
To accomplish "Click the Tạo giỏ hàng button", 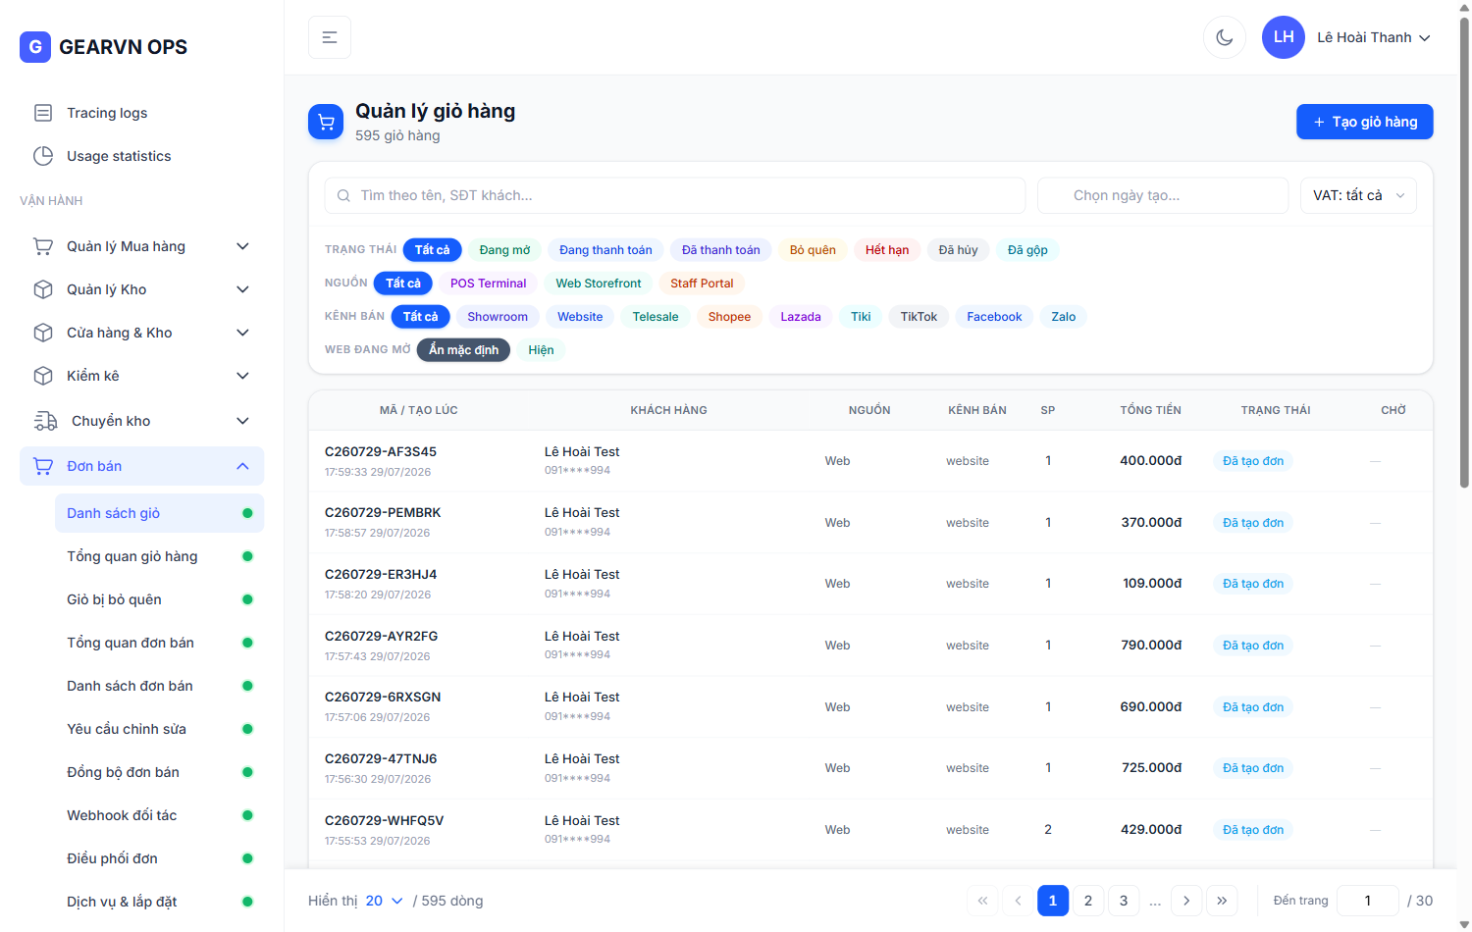I will [x=1364, y=122].
